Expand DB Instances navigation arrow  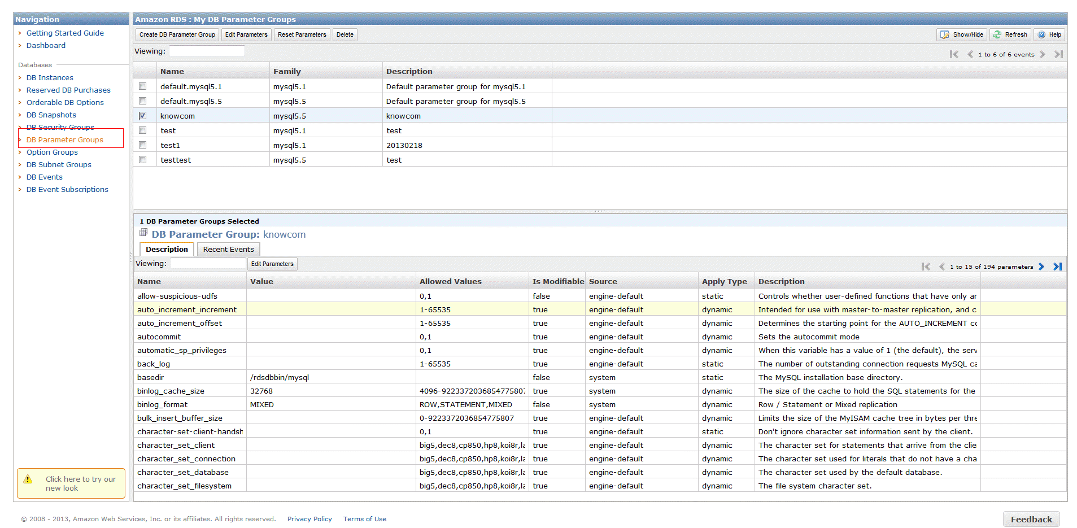point(20,78)
